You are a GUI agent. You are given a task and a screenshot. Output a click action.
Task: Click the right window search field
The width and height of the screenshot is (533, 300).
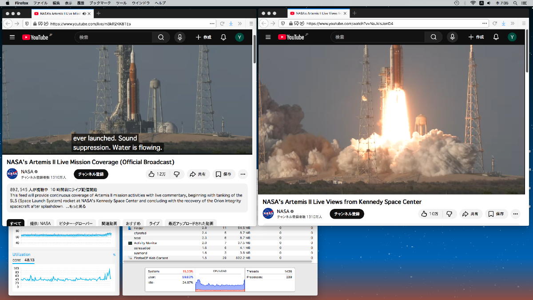point(378,37)
